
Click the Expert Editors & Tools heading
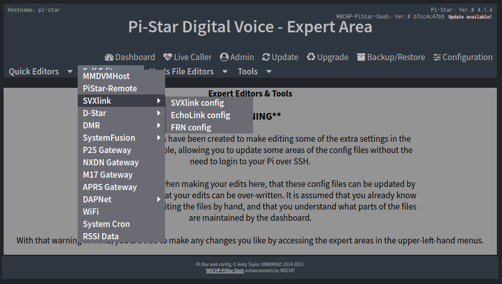pyautogui.click(x=250, y=93)
